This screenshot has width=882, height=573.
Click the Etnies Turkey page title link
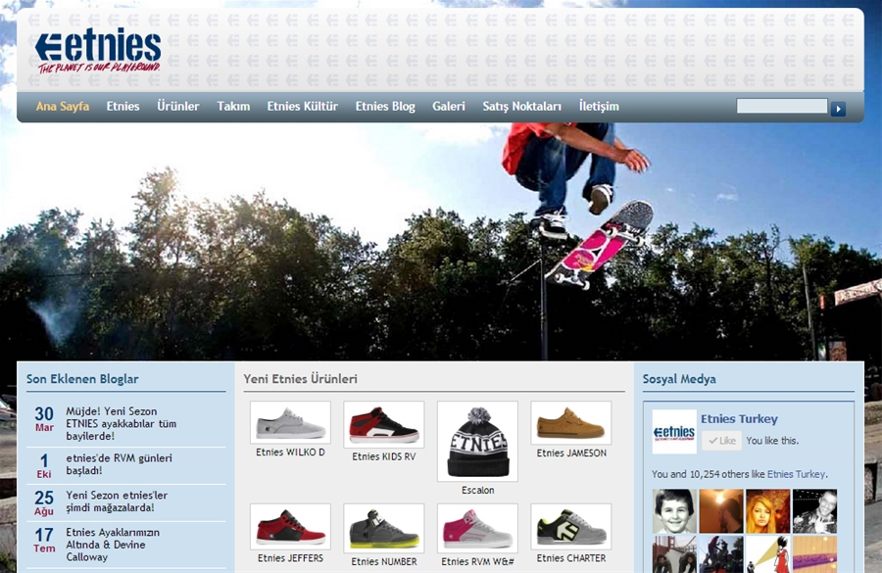pyautogui.click(x=739, y=419)
